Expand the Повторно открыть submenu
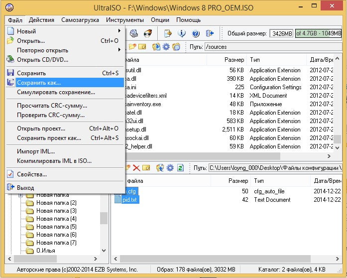Screen dimensions: 347x278 pyautogui.click(x=119, y=50)
